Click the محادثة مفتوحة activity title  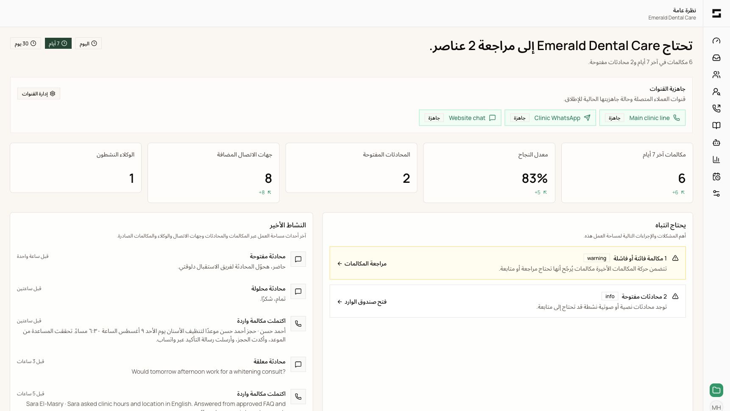click(267, 256)
